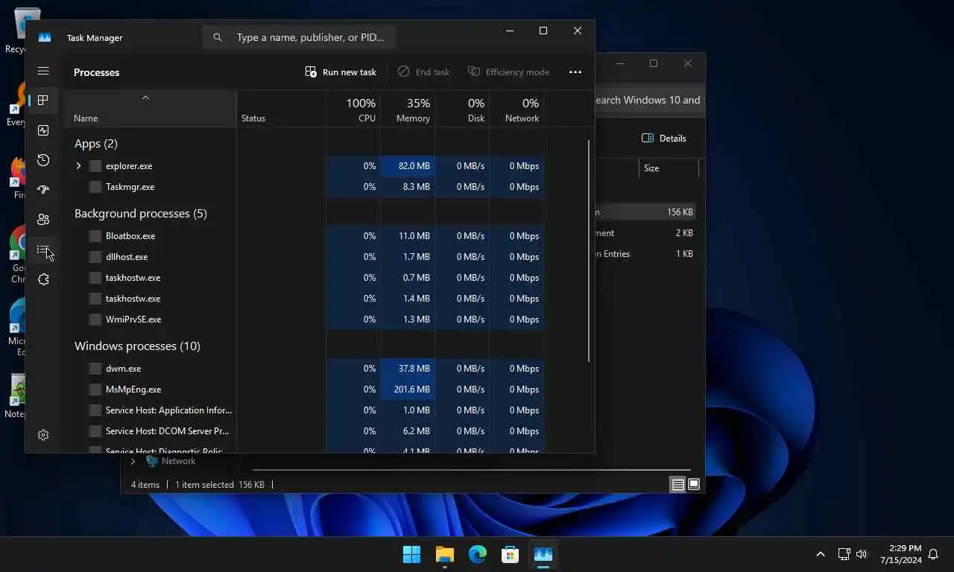Click the MsMpEng.exe process icon

tap(95, 390)
